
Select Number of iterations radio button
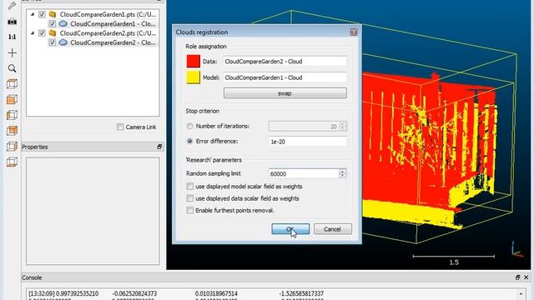pos(190,126)
